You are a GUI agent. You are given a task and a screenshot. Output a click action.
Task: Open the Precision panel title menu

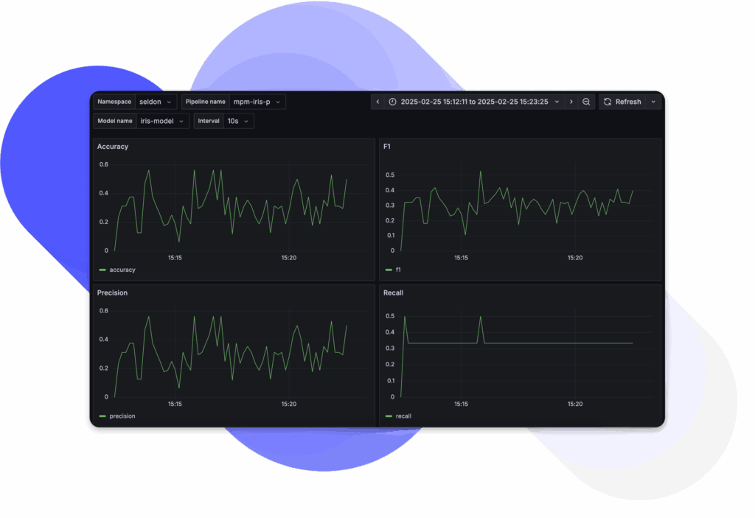coord(113,293)
